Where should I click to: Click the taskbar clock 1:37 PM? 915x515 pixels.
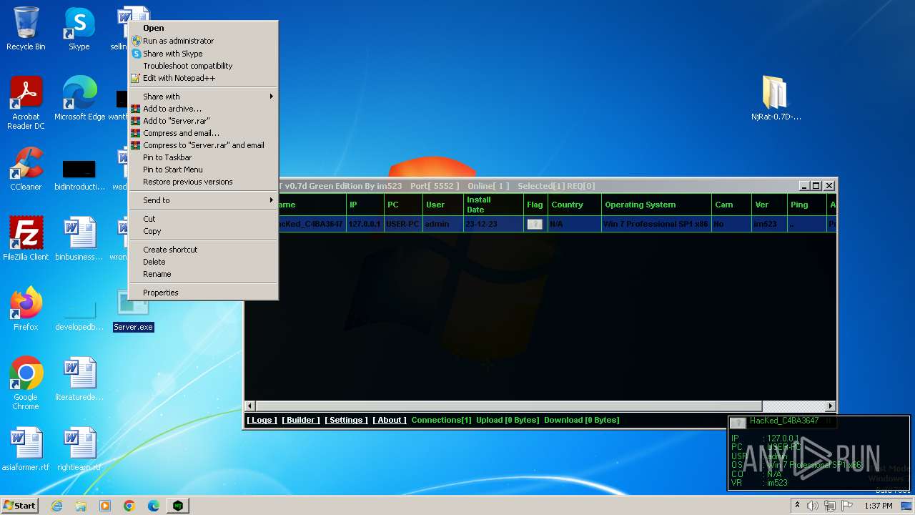tap(878, 506)
